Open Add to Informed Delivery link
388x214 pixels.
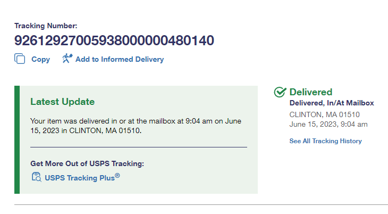(119, 60)
